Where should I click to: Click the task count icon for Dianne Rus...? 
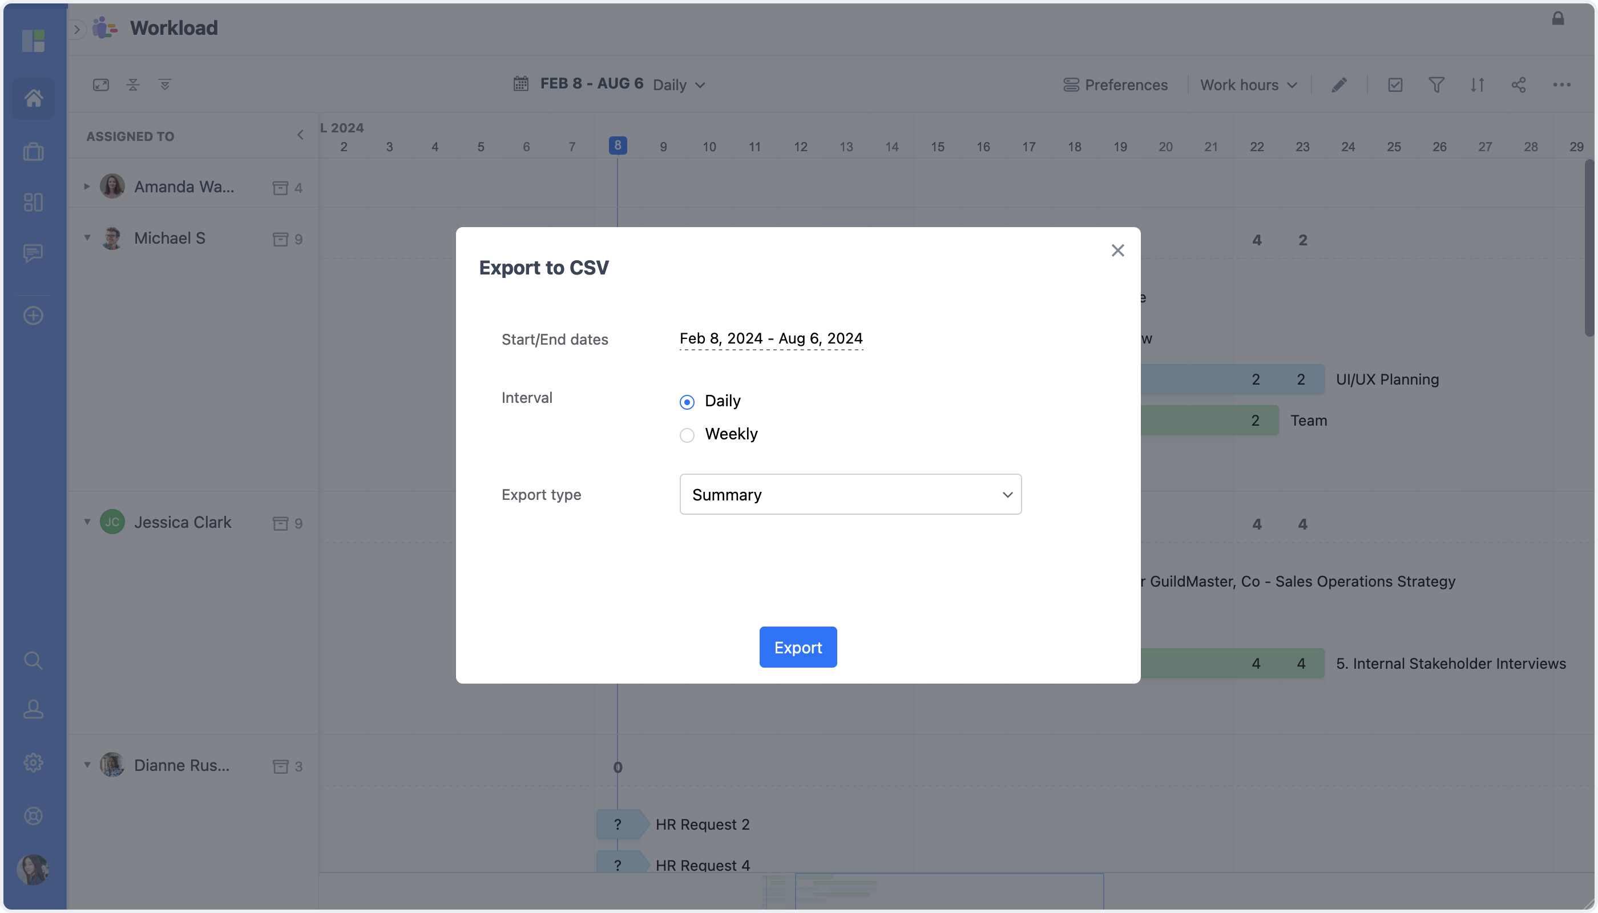pyautogui.click(x=280, y=767)
